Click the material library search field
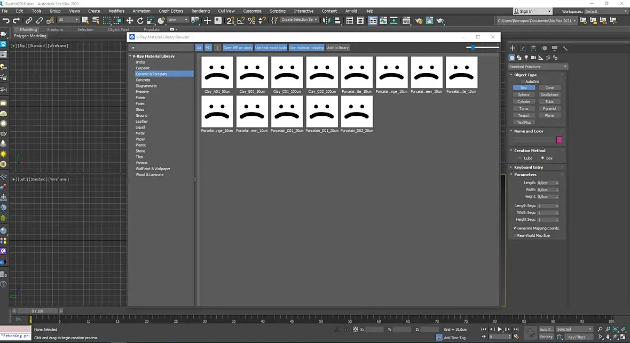The width and height of the screenshot is (630, 343). click(162, 48)
